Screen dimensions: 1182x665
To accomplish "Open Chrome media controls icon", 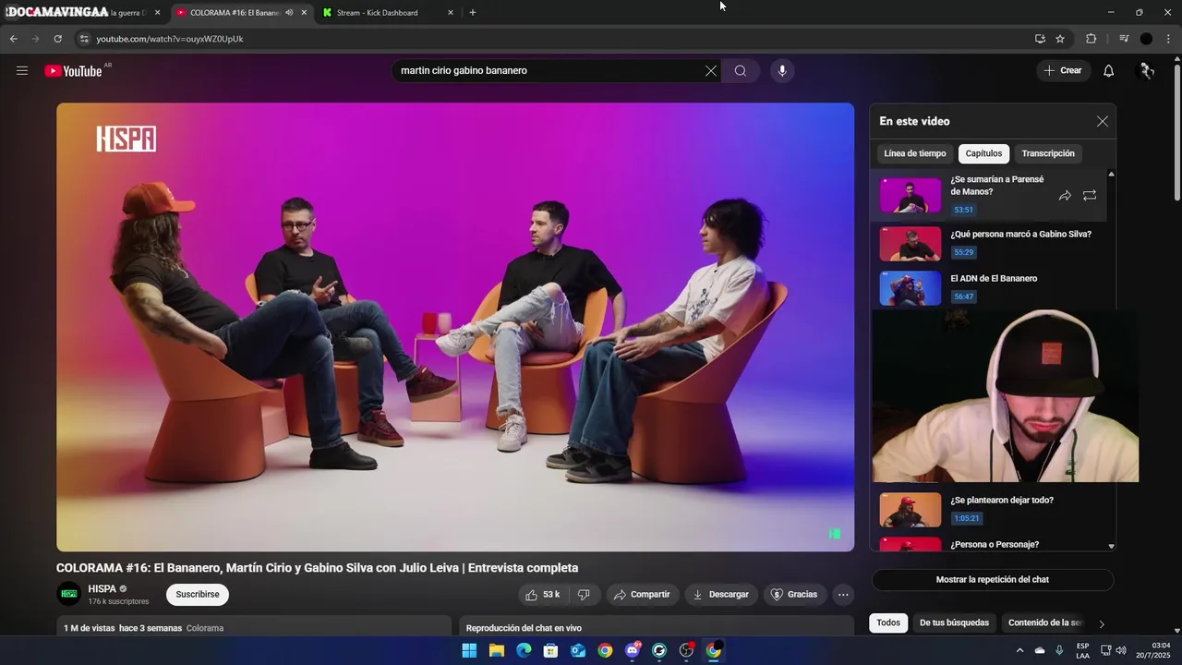I will coord(1124,39).
